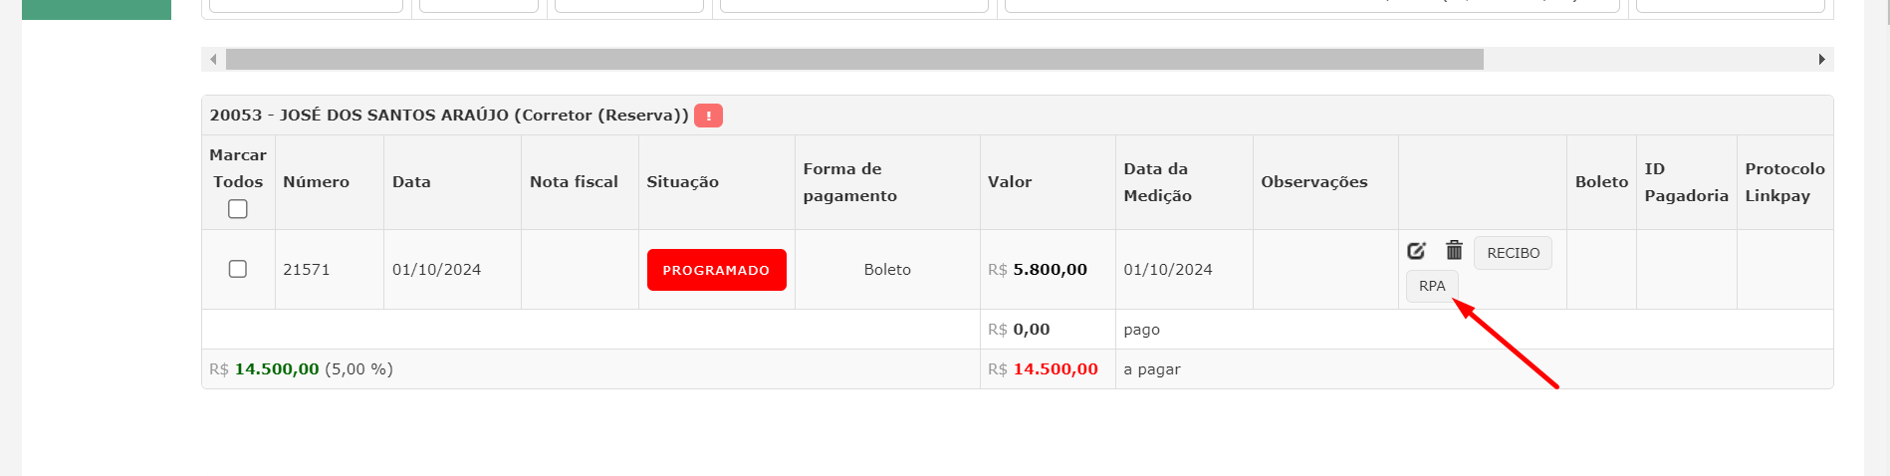1890x476 pixels.
Task: Click the green sidebar button at top left
Action: [x=97, y=9]
